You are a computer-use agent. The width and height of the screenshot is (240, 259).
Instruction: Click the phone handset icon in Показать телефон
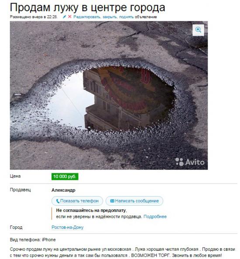[x=58, y=201]
